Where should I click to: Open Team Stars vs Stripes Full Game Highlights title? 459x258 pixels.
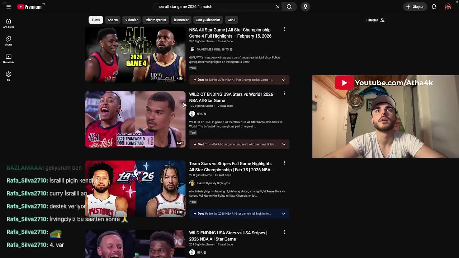(231, 167)
